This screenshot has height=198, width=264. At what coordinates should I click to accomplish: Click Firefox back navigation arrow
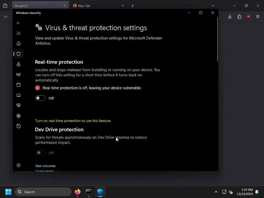(x=6, y=16)
